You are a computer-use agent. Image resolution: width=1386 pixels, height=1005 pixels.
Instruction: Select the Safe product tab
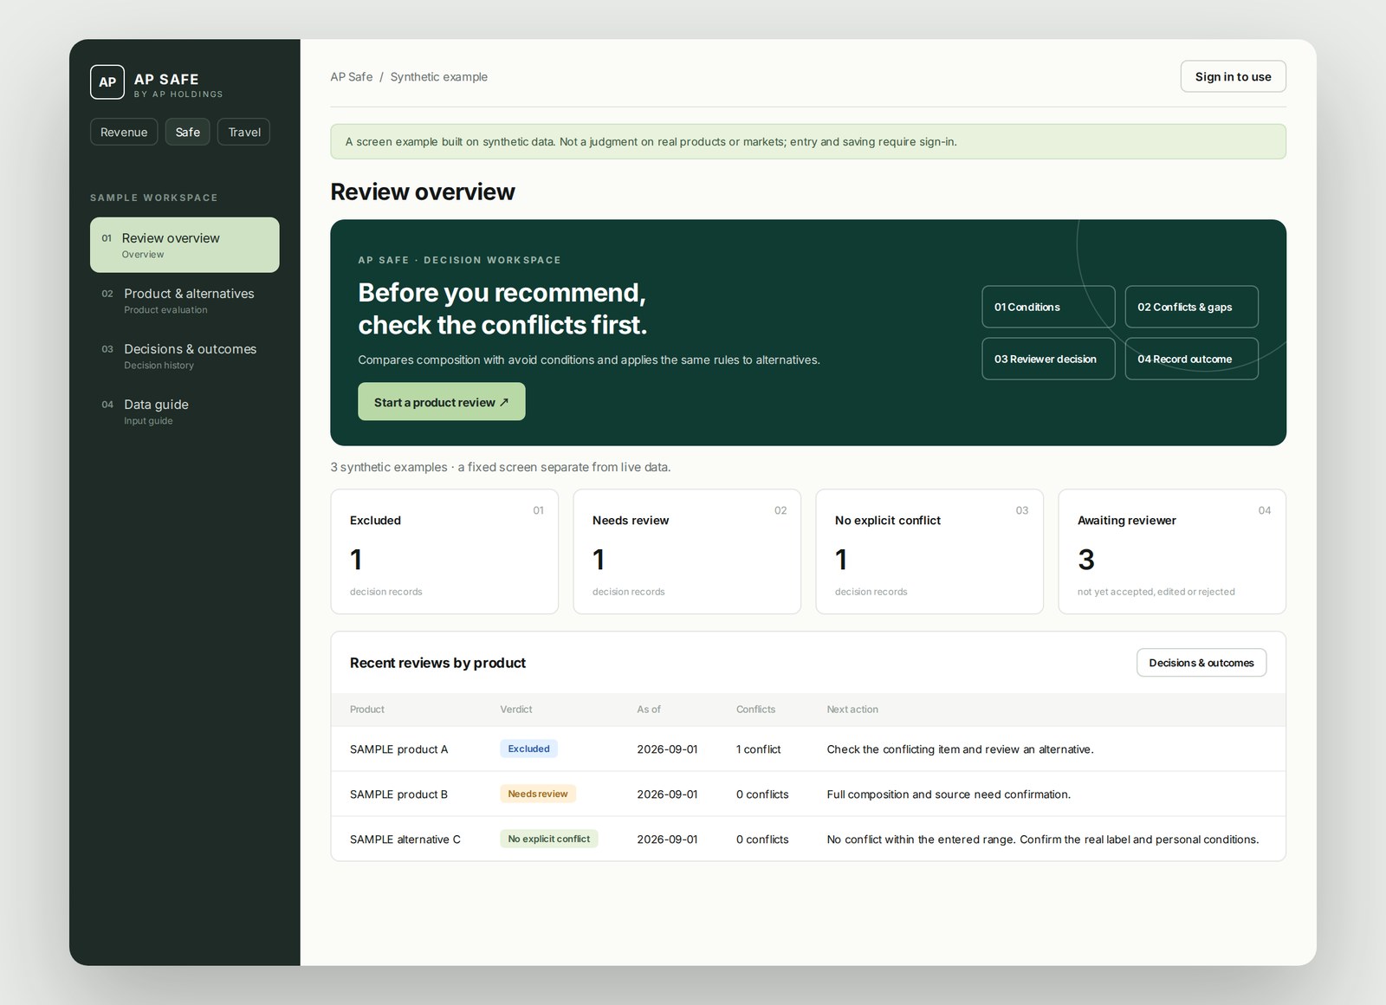point(188,132)
